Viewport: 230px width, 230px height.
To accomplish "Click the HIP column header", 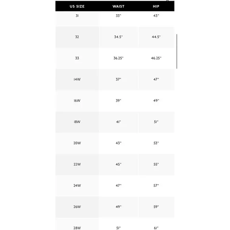I will (156, 6).
